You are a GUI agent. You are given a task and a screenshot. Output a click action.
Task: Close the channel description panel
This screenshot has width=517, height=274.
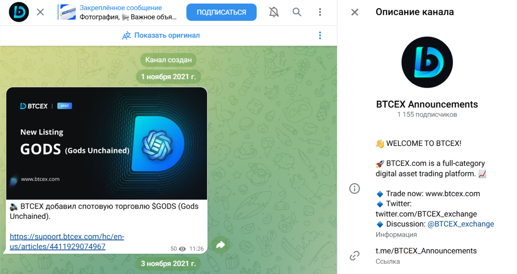355,12
